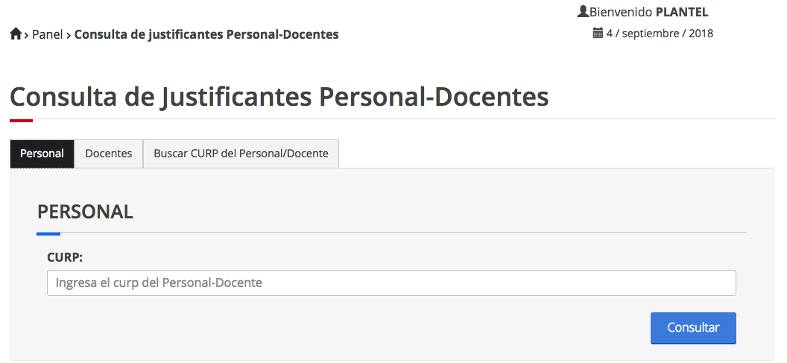Click the calendar icon next to the date
Image resolution: width=787 pixels, height=363 pixels.
tap(598, 33)
